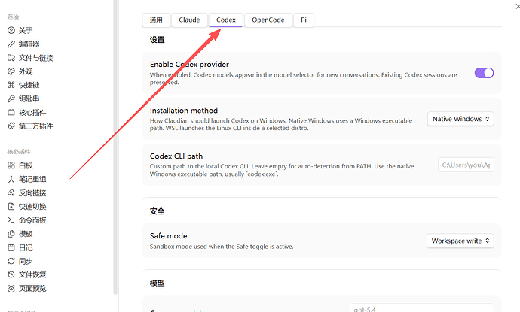Viewport: 520px width, 312px height.
Task: Open the 反向链接 link icon
Action: click(x=11, y=193)
